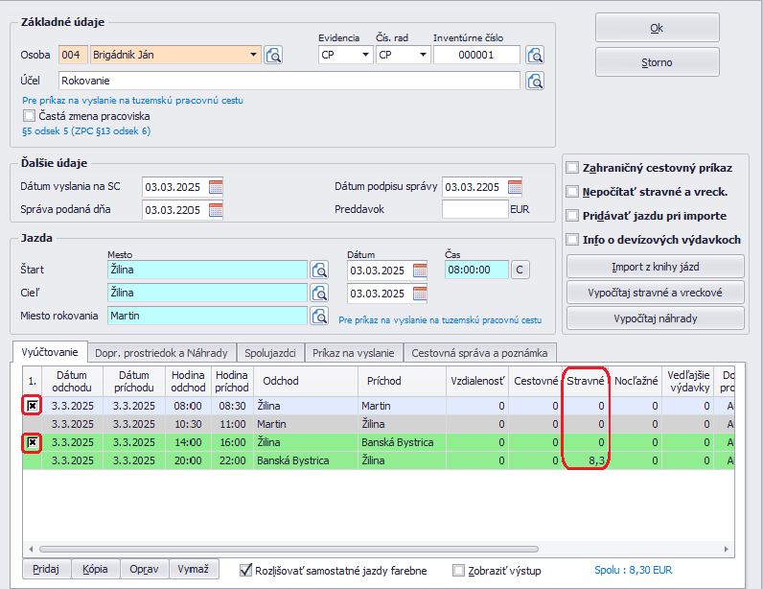Open lookup icon next to Účel field
This screenshot has height=589, width=763.
535,80
